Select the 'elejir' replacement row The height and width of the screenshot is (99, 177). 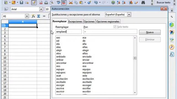click(x=95, y=50)
